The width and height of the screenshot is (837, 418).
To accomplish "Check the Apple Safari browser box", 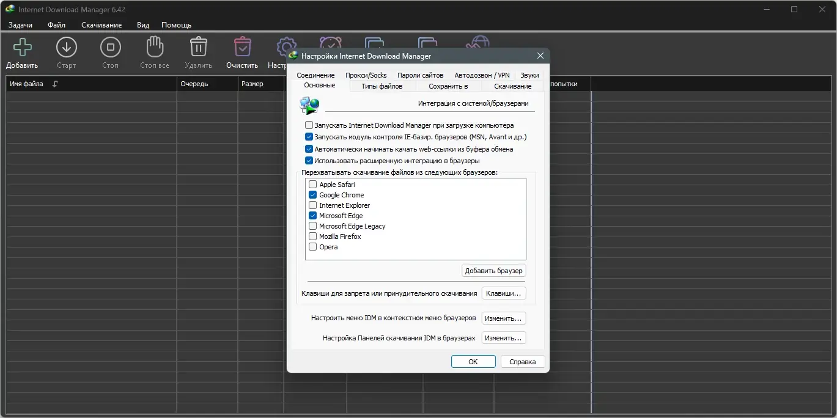I will 313,185.
